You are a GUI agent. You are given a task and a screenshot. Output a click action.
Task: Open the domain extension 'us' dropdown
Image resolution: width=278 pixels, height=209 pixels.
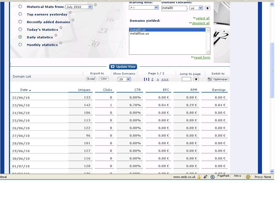pyautogui.click(x=200, y=8)
